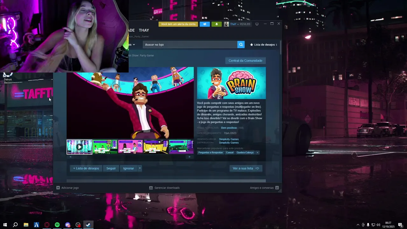Open Windows notification center
Image resolution: width=407 pixels, height=229 pixels.
pyautogui.click(x=400, y=225)
